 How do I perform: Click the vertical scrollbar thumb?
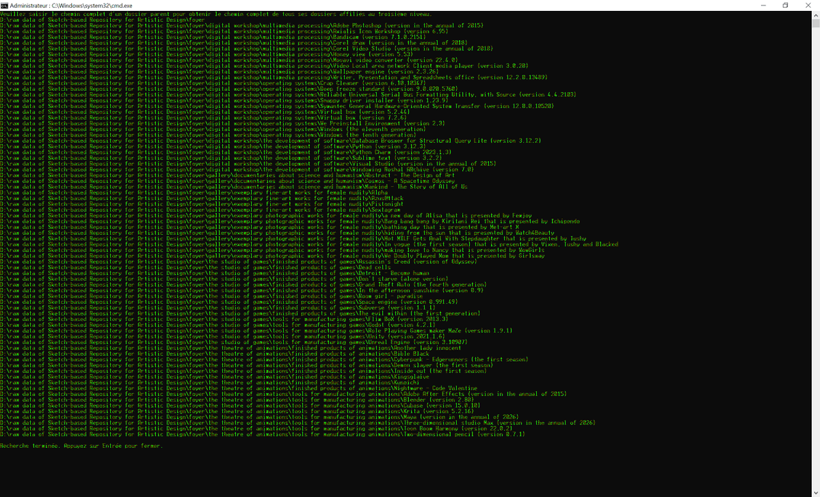(x=816, y=23)
